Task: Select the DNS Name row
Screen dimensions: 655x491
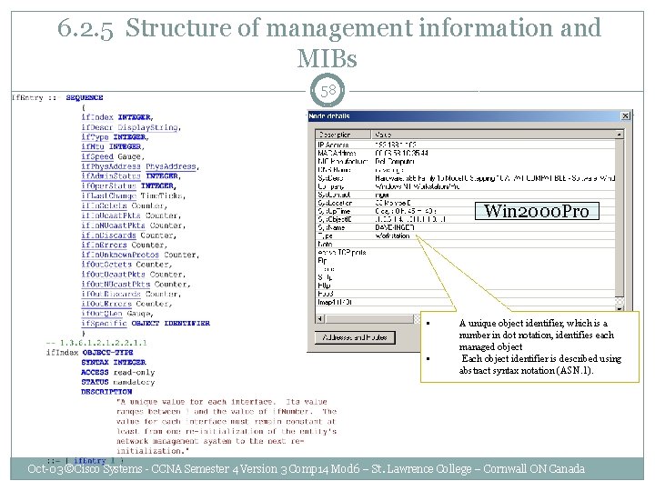Action: (x=466, y=169)
